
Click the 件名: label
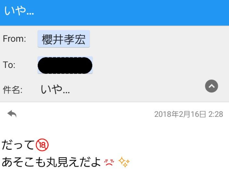(13, 90)
